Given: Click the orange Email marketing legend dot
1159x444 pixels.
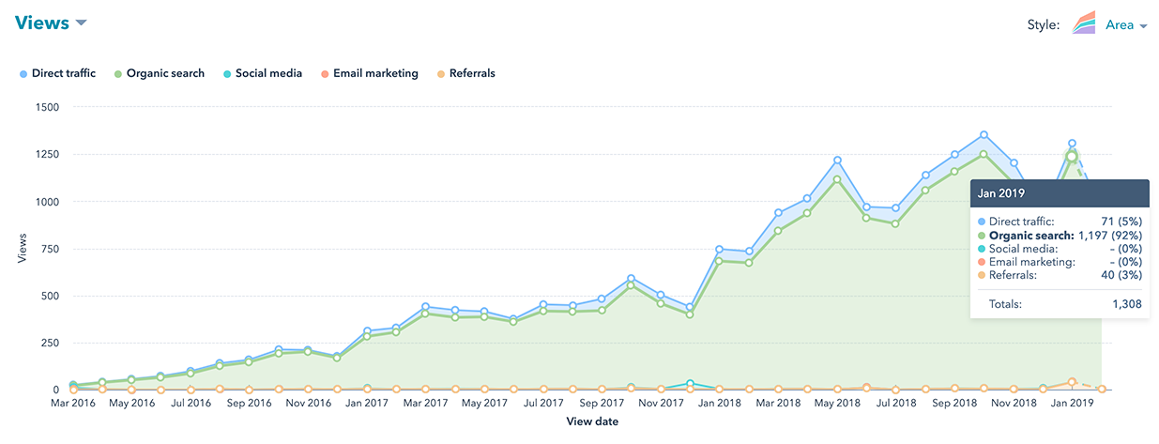Looking at the screenshot, I should pyautogui.click(x=325, y=73).
